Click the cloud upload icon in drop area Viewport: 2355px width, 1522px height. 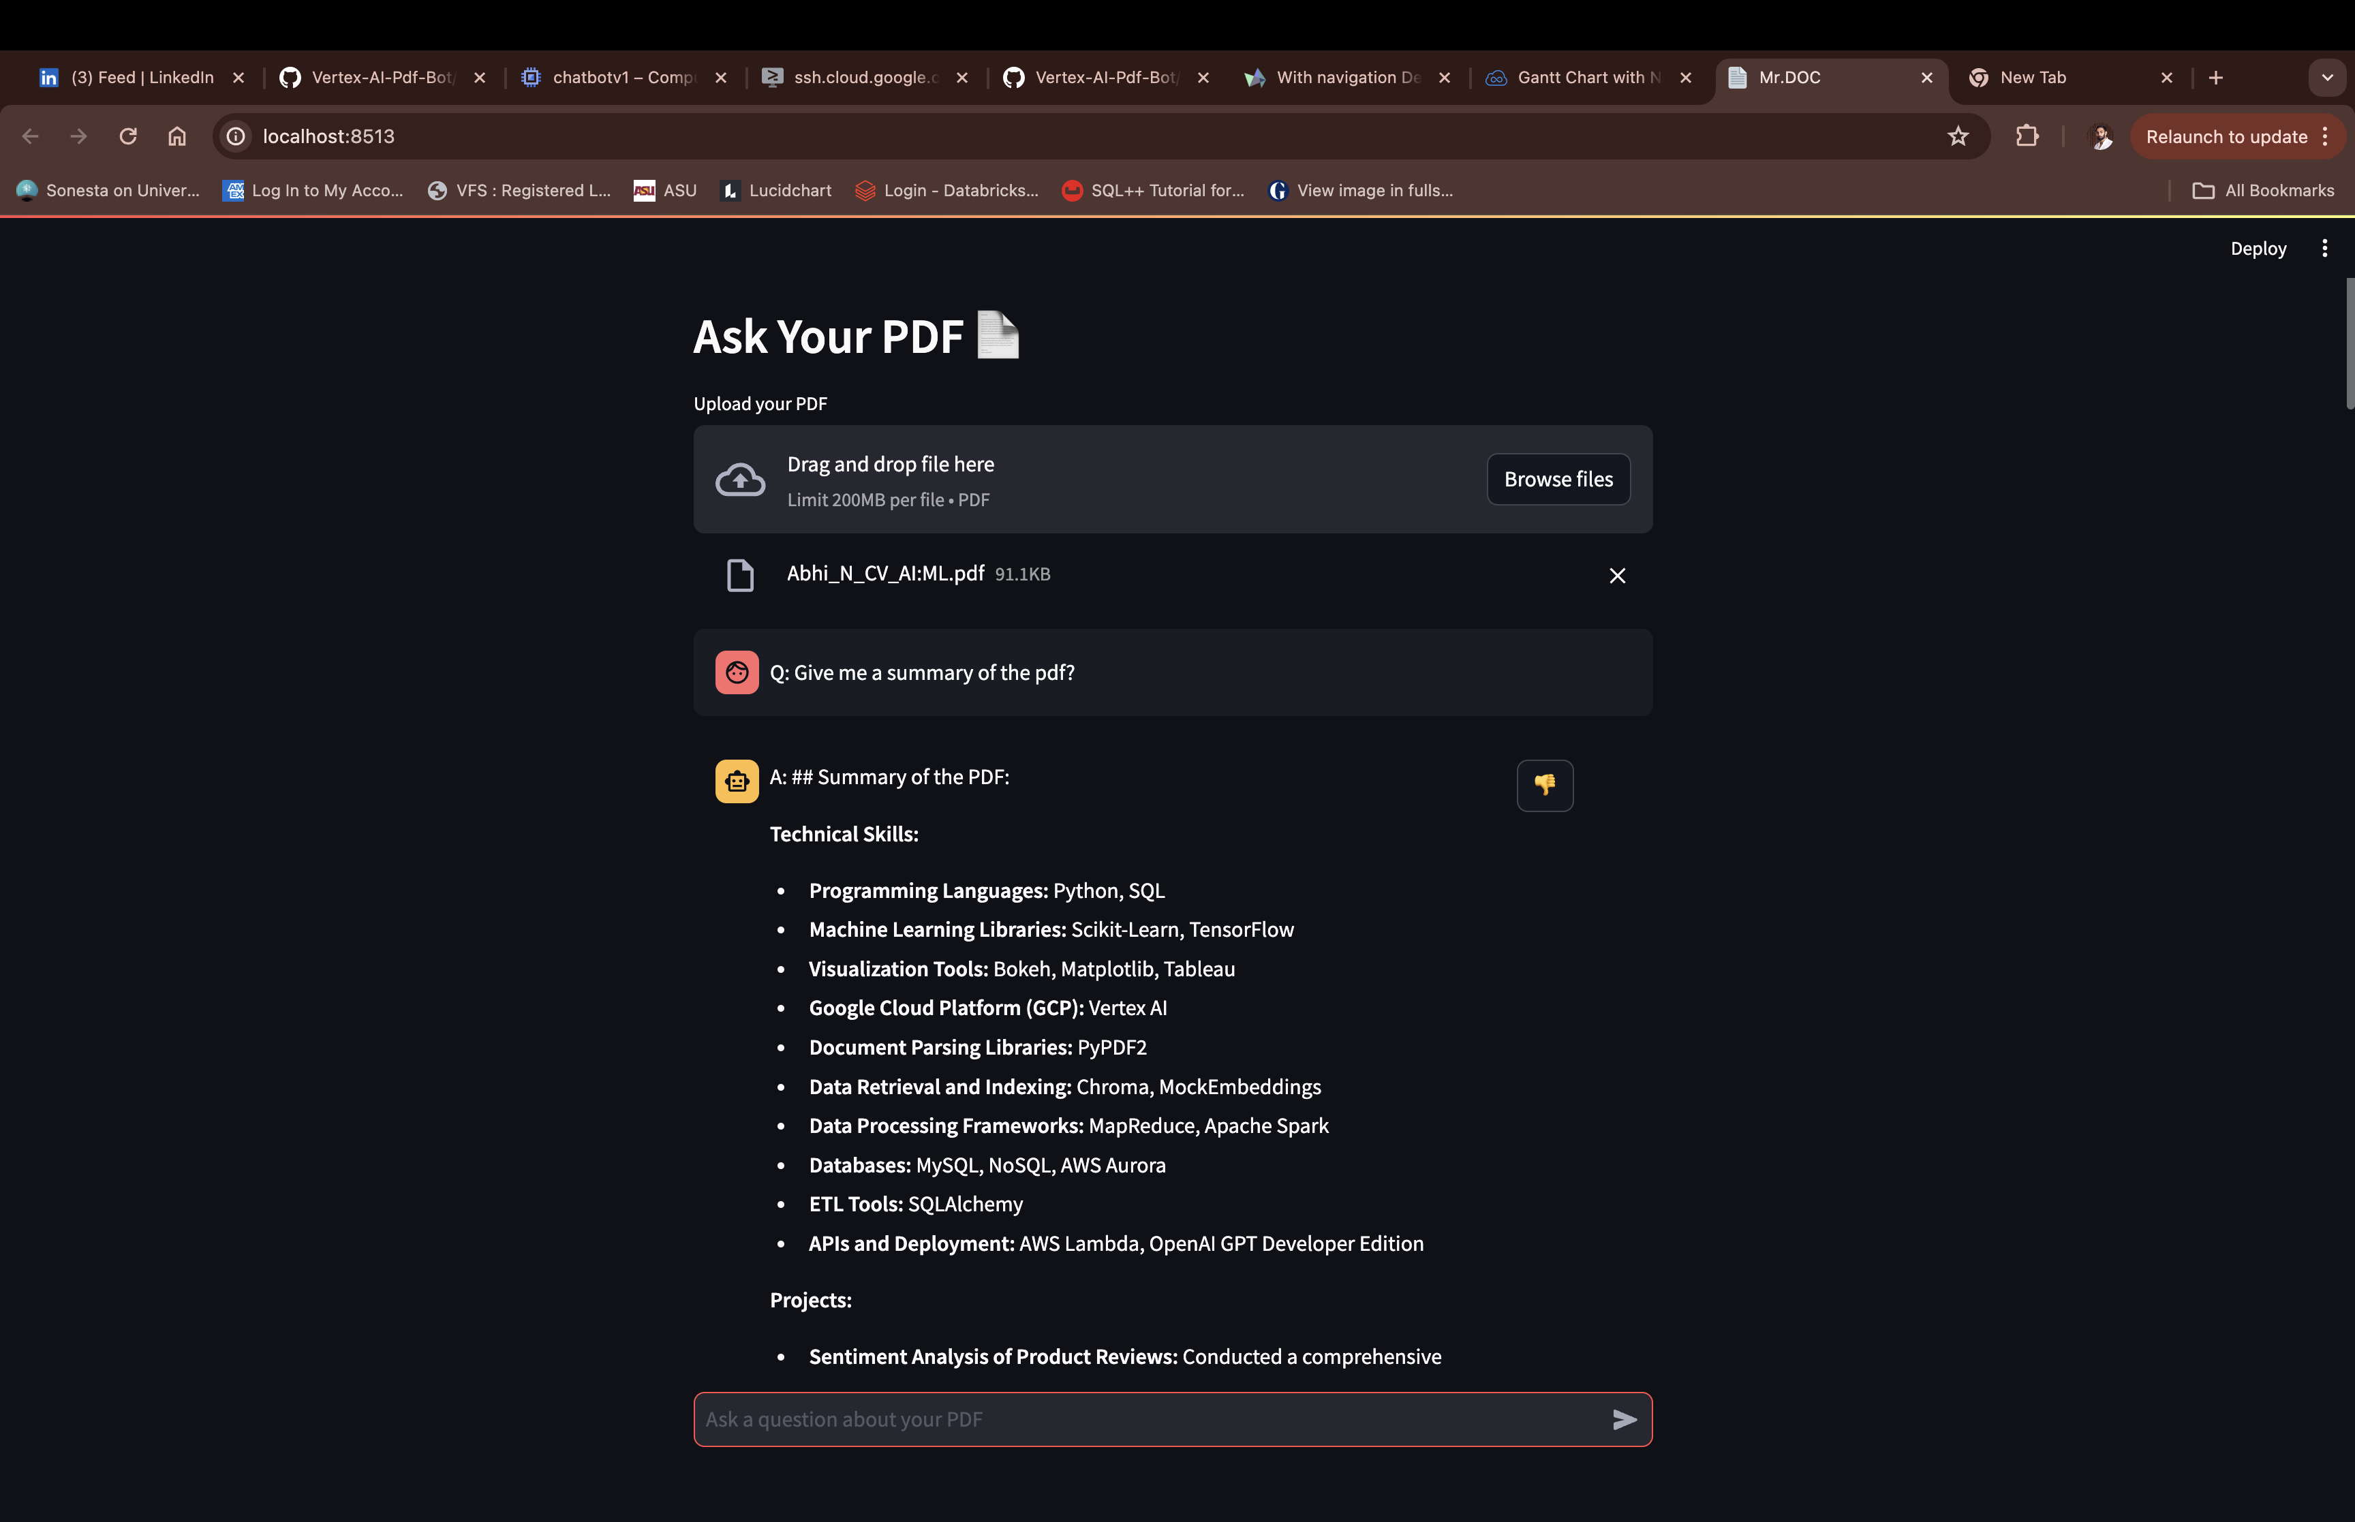tap(739, 480)
